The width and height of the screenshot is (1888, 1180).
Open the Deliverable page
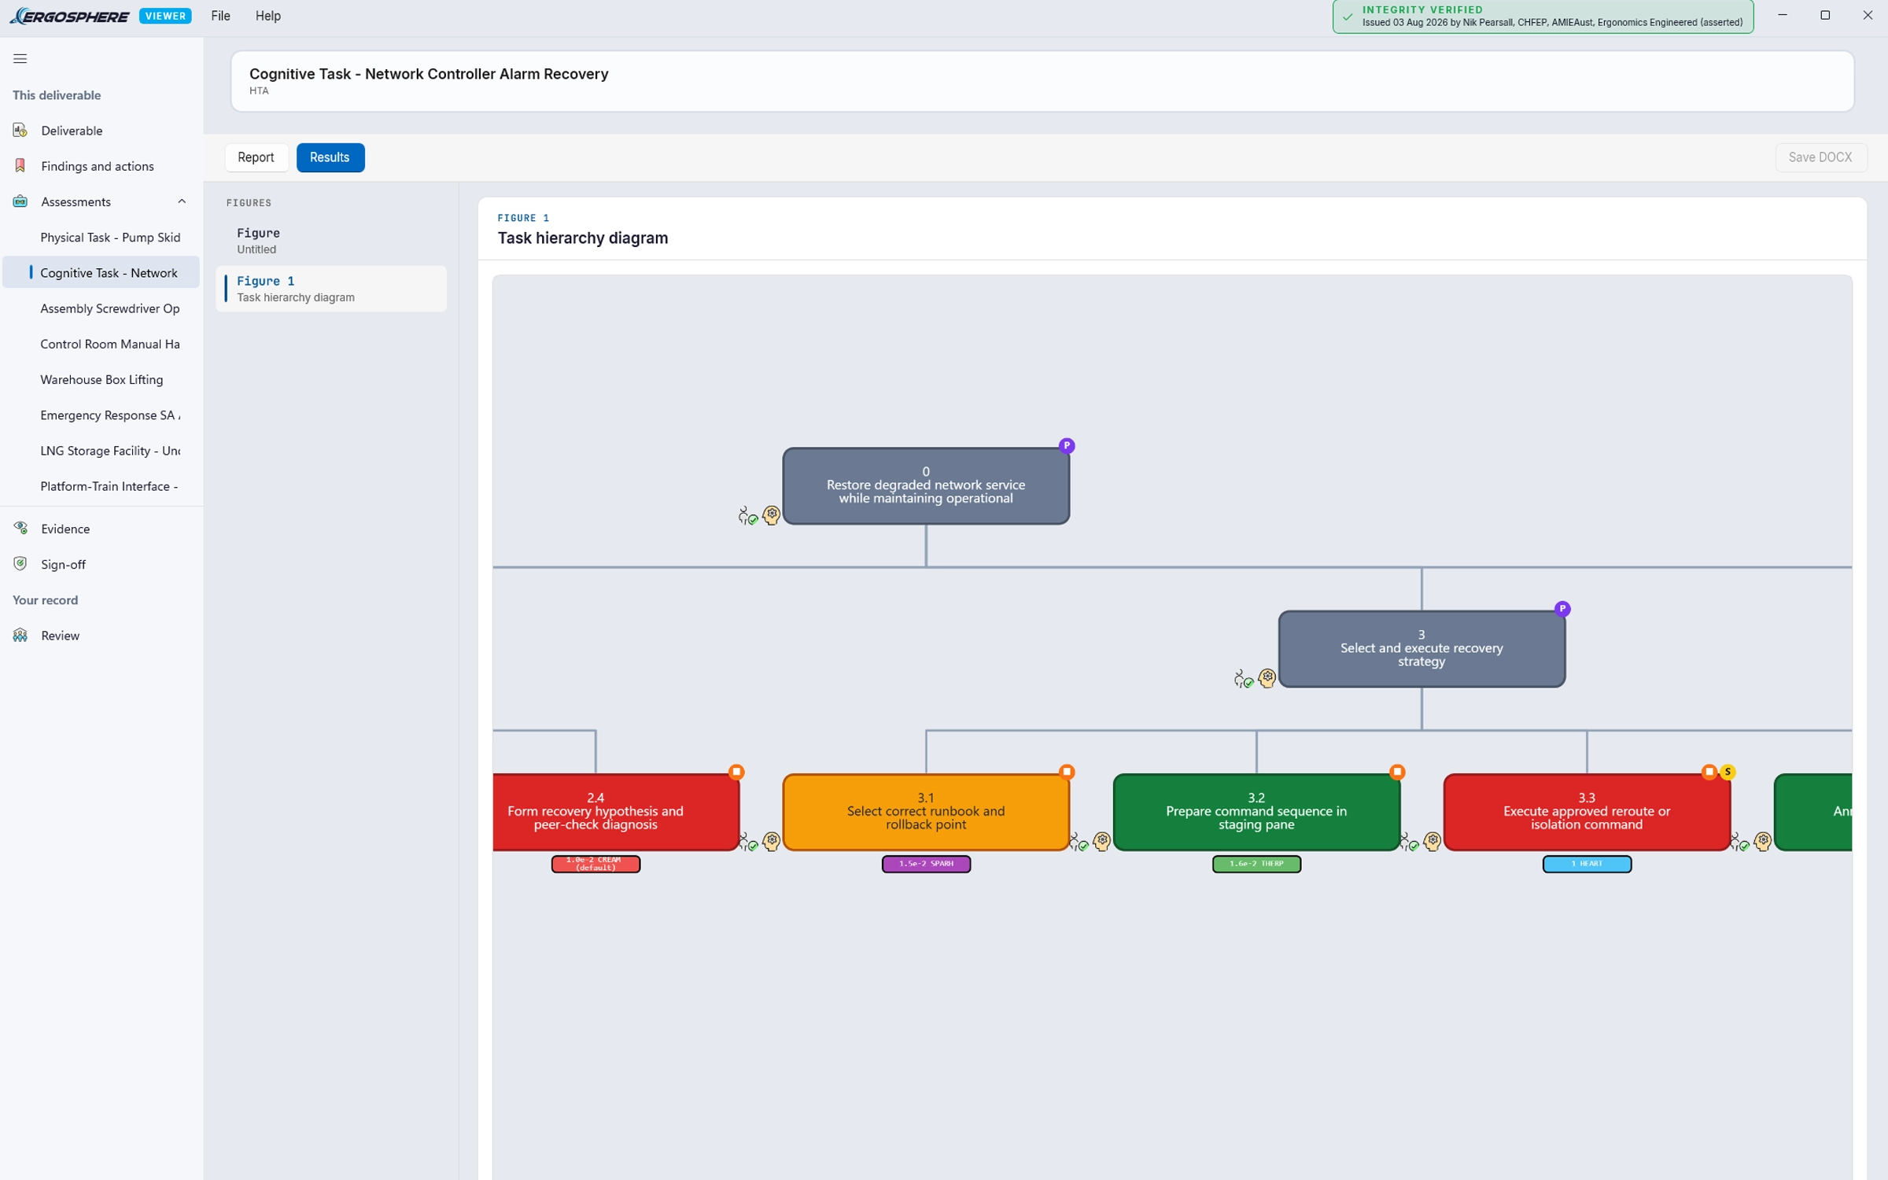pos(101,131)
